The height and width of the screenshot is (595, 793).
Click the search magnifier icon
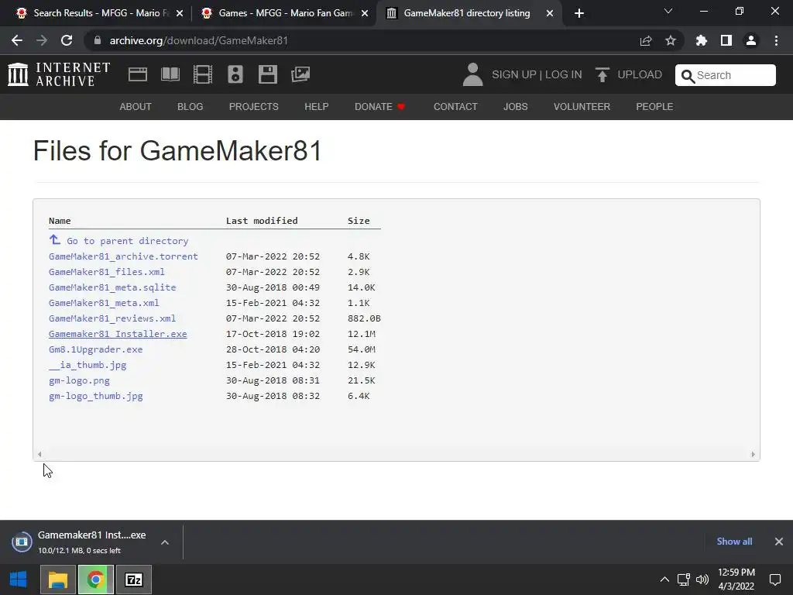[x=688, y=76]
